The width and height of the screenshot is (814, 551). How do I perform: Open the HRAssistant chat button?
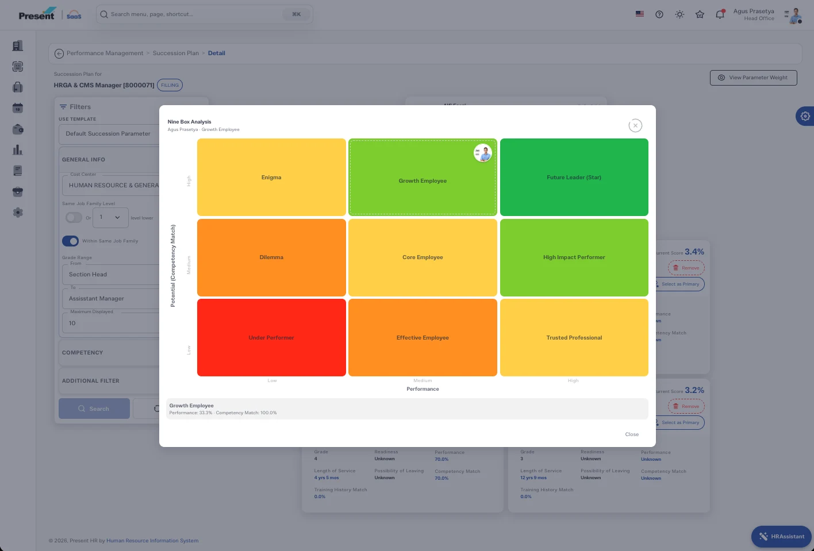click(781, 537)
